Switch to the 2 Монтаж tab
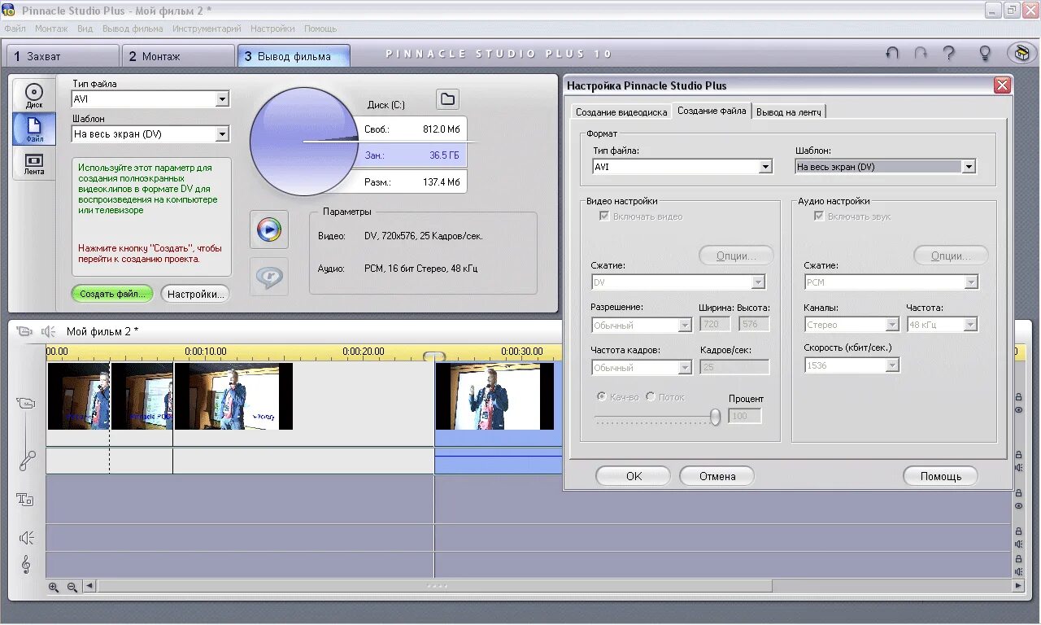The width and height of the screenshot is (1041, 625). 179,56
